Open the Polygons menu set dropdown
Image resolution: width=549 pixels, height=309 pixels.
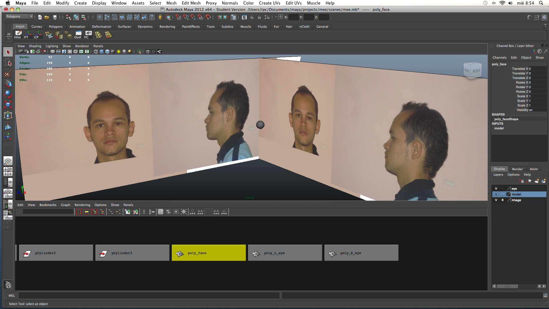[19, 16]
